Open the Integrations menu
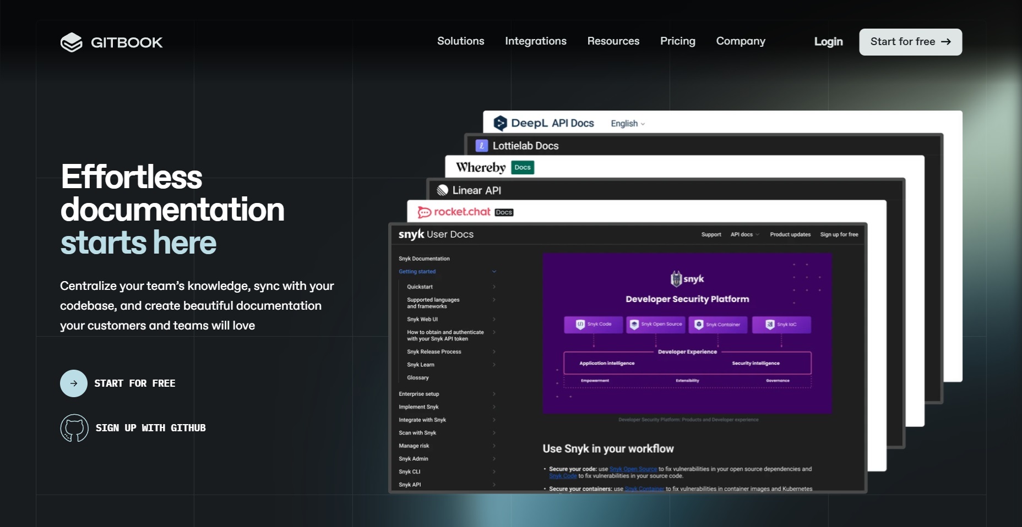 (x=536, y=41)
